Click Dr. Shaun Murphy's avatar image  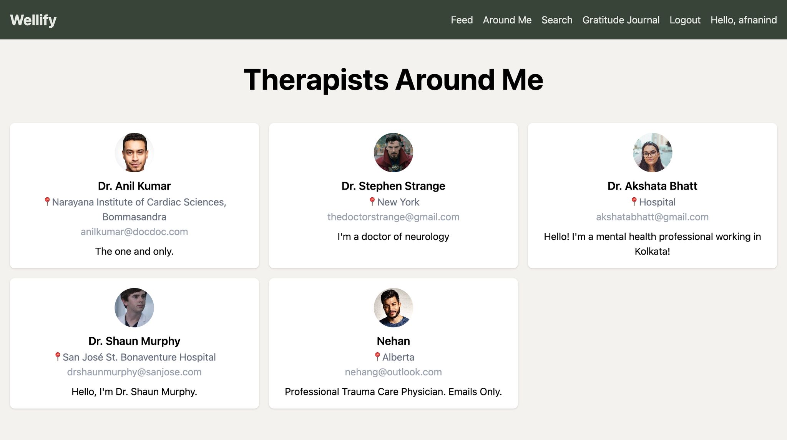click(134, 307)
